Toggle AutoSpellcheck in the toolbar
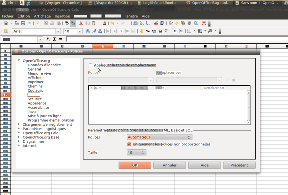This screenshot has height=195, width=288. tap(73, 23)
